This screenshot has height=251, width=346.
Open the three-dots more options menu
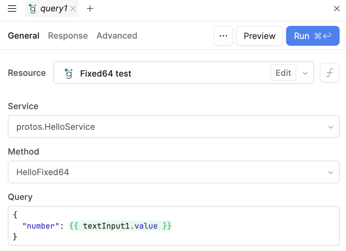coord(223,36)
